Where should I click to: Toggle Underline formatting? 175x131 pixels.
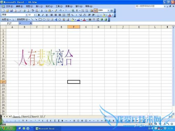point(47,15)
